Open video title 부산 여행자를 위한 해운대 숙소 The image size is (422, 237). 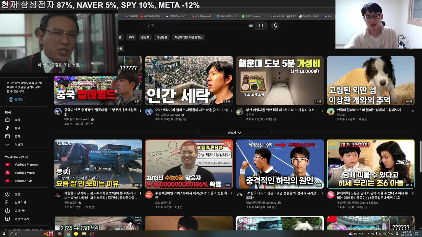click(x=280, y=110)
